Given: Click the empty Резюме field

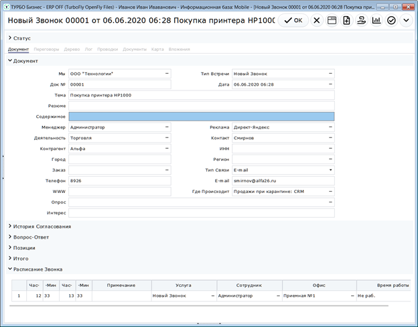Looking at the screenshot, I should click(201, 106).
